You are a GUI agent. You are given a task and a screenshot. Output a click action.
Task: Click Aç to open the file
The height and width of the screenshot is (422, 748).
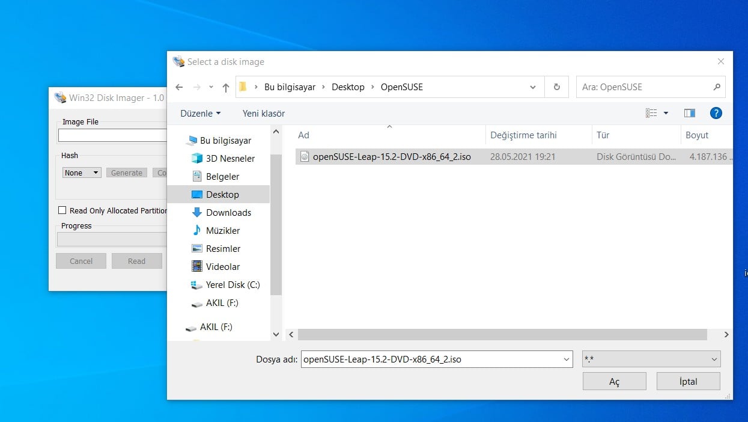click(x=614, y=382)
